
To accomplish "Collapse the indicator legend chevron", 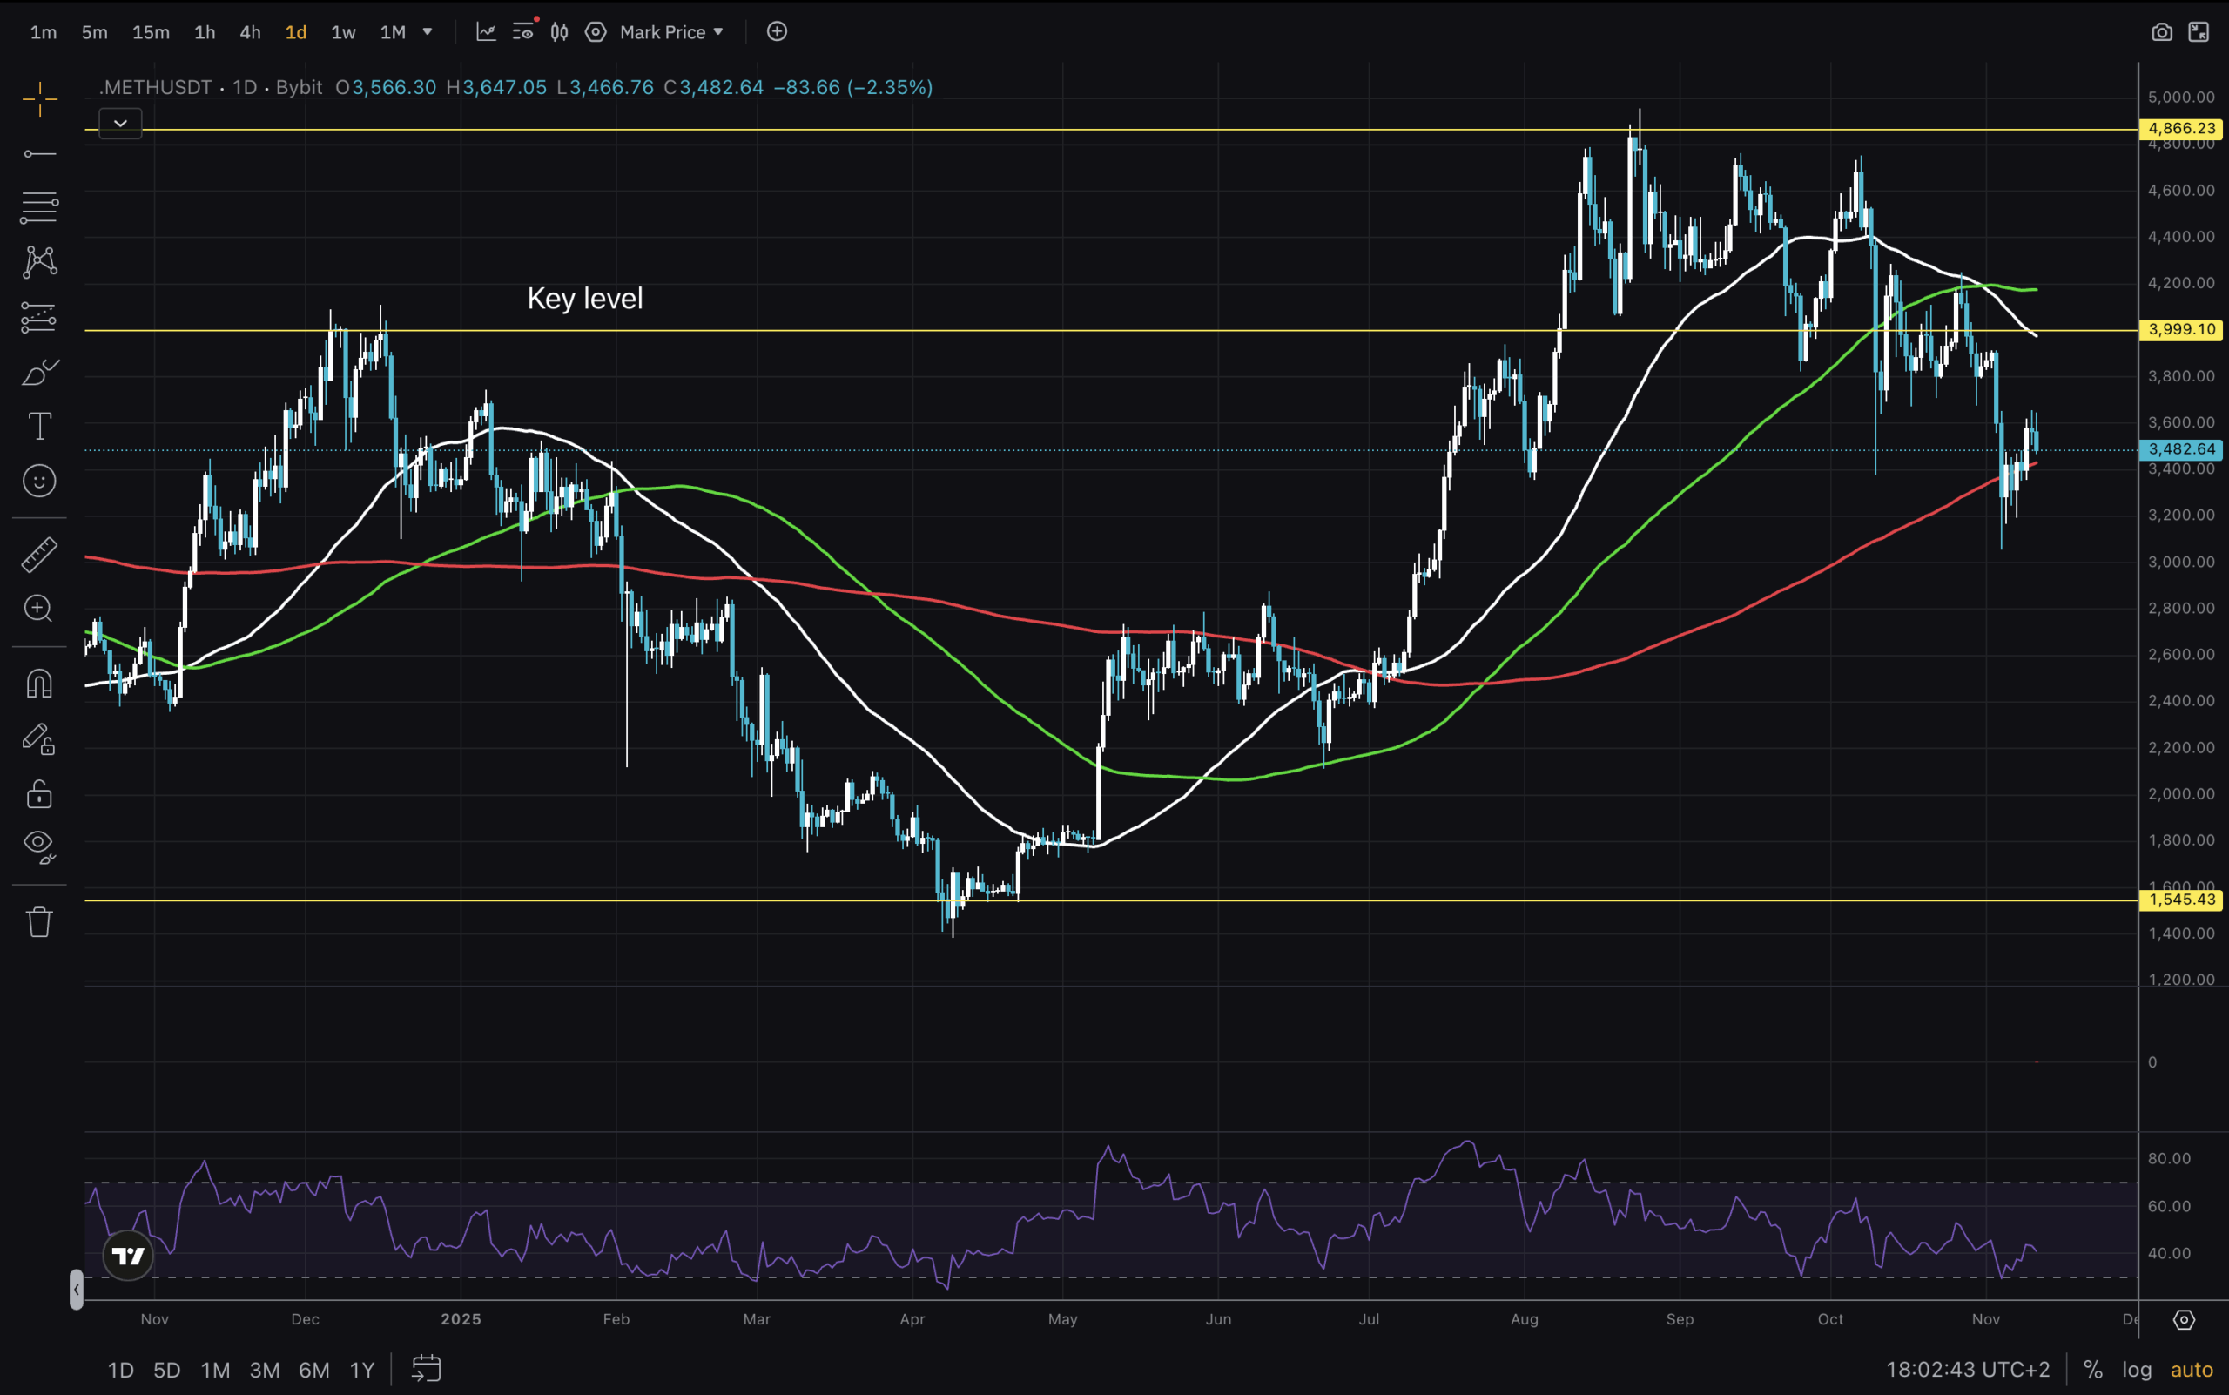I will tap(119, 123).
